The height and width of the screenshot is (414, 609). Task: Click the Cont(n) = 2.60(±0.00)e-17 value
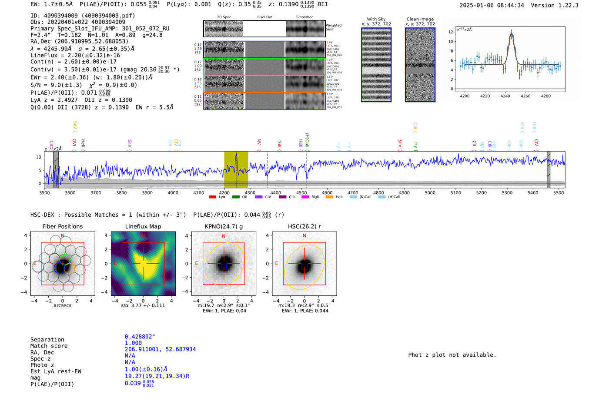[x=73, y=62]
